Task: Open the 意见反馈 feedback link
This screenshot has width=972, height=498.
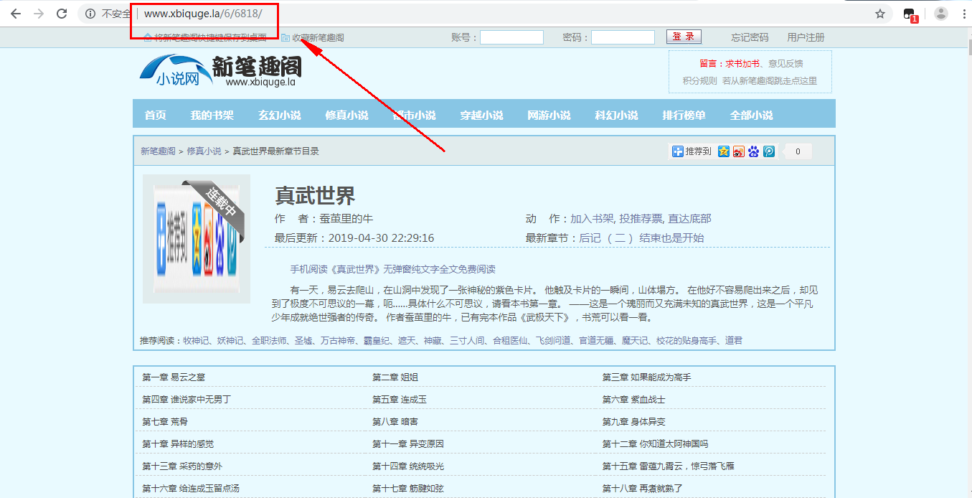Action: 785,64
